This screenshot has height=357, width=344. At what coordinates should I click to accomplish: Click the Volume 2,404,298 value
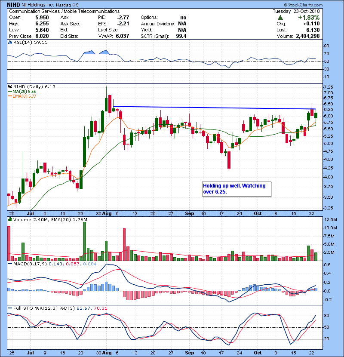click(x=308, y=36)
